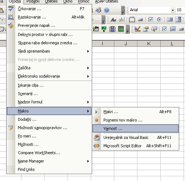The width and height of the screenshot is (185, 181).
Task: Open the ASAP Utilities menu
Action: point(107,1)
